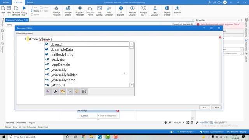249x140 pixels.
Task: Open the Error List tab
Action: (17, 127)
